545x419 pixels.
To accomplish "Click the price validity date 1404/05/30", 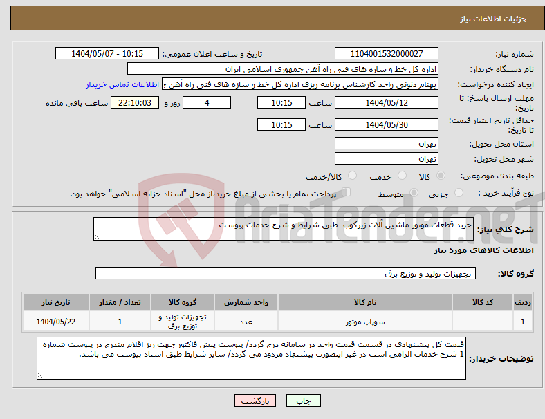I will click(386, 124).
